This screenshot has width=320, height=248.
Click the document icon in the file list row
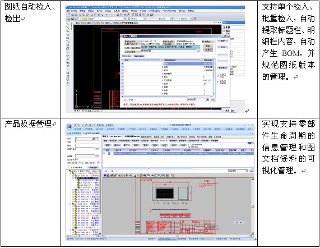point(109,153)
